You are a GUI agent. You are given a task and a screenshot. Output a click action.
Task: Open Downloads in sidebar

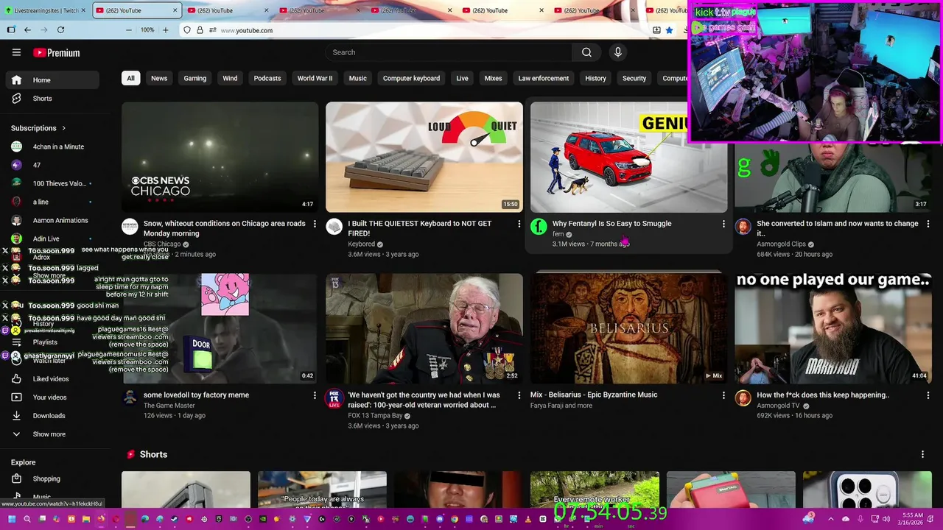click(x=52, y=416)
